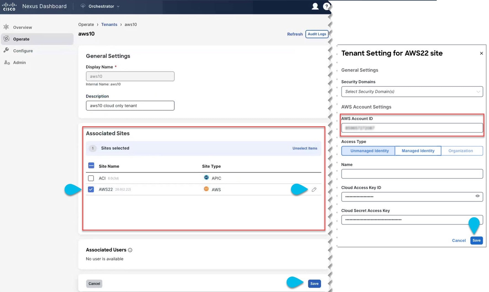The image size is (489, 292).
Task: Click the Nexus Dashboard title
Action: coord(44,6)
